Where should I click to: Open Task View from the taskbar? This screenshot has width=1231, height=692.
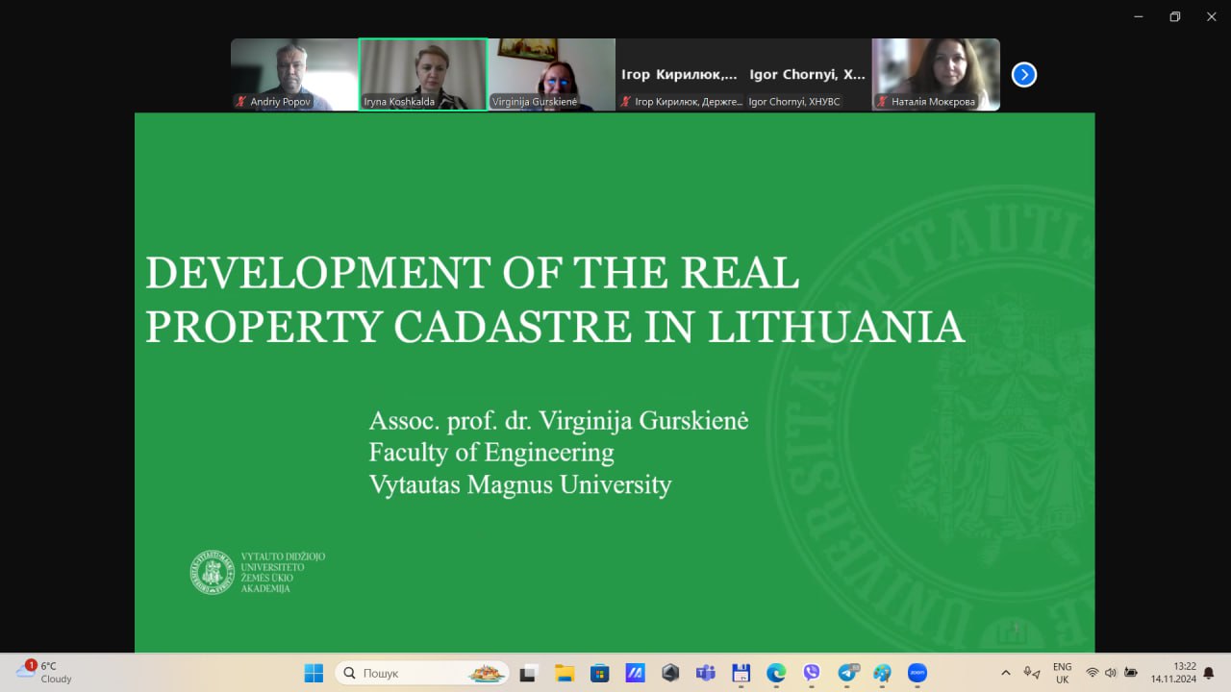click(528, 673)
